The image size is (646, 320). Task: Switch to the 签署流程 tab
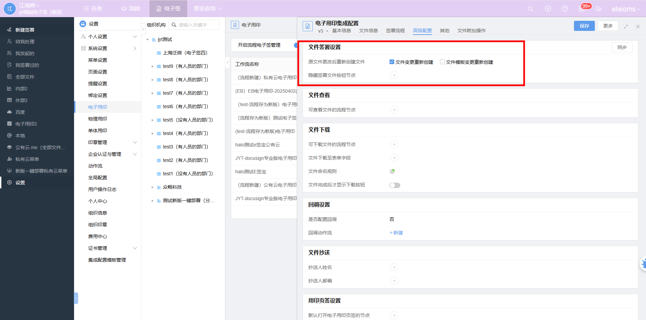tap(395, 31)
